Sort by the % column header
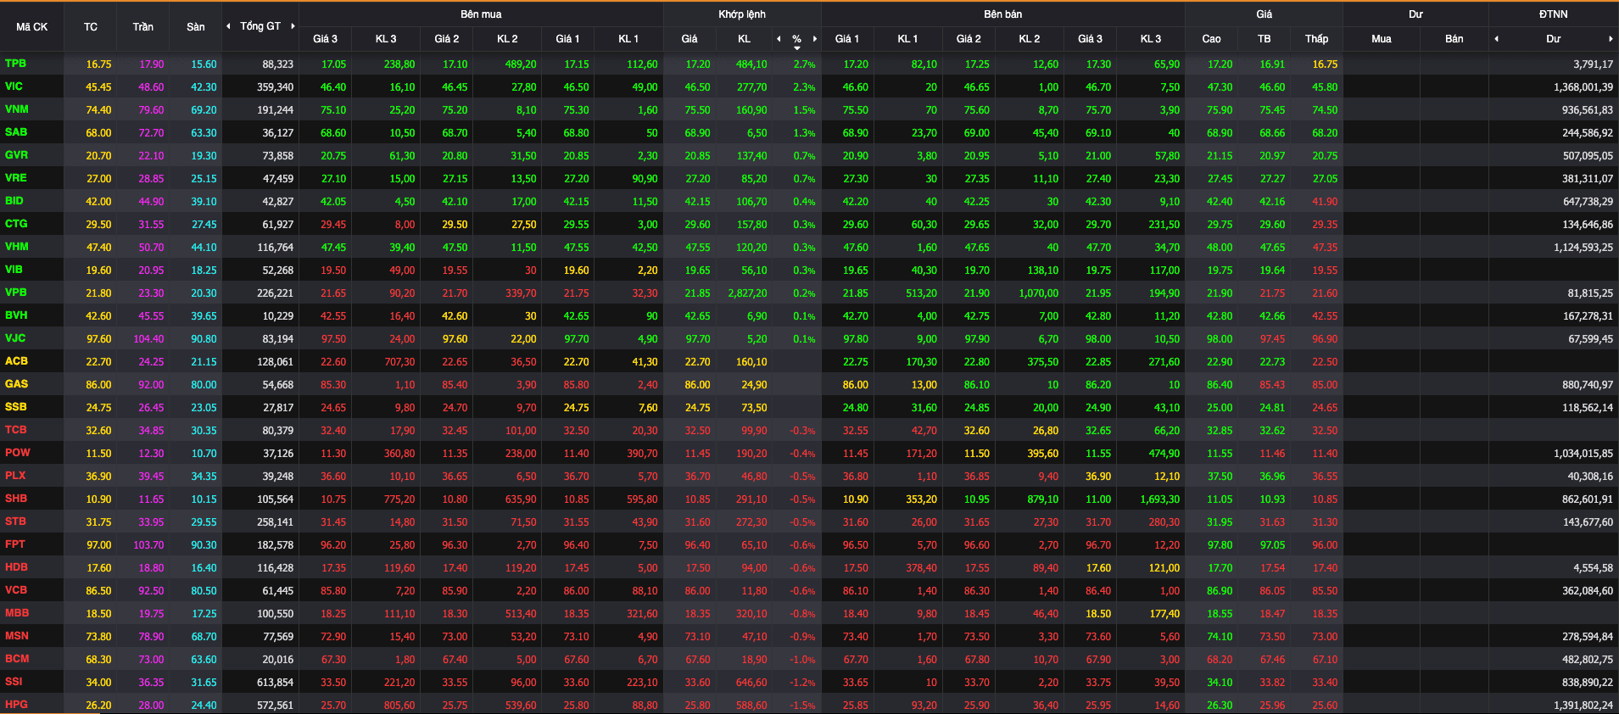The image size is (1619, 714). click(796, 39)
